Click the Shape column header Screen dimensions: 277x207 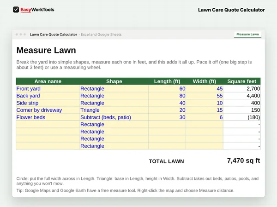pos(114,81)
